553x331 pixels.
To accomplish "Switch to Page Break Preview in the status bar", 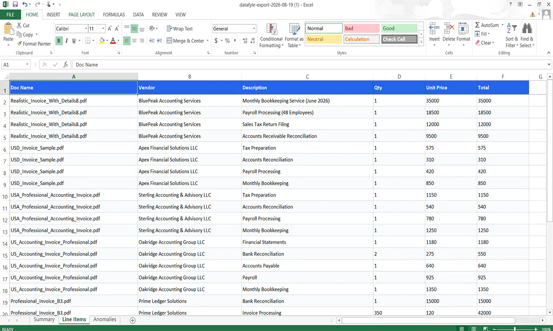I will 486,329.
